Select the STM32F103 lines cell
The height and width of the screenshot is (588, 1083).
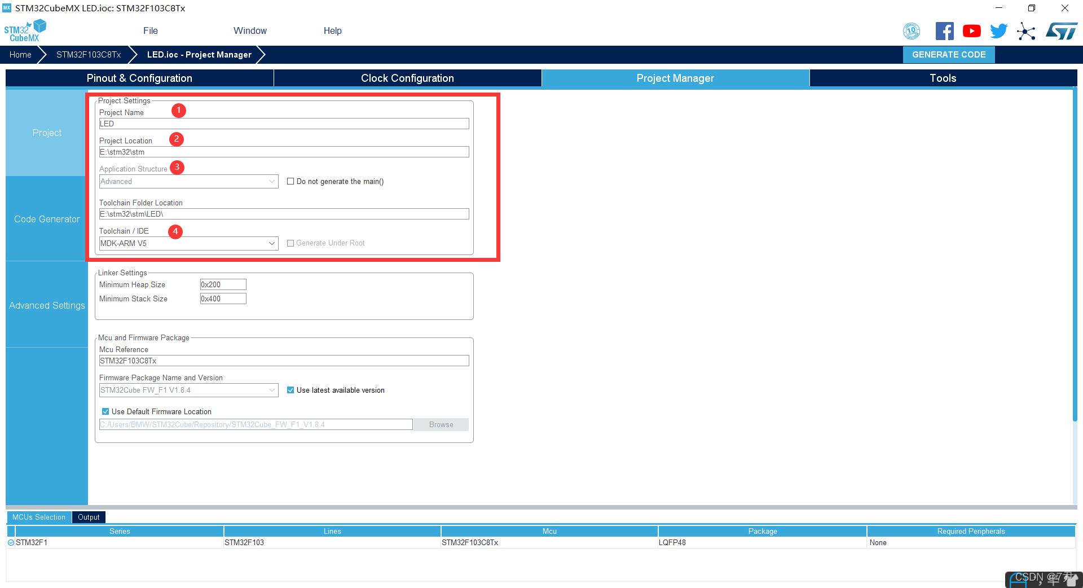pyautogui.click(x=332, y=542)
